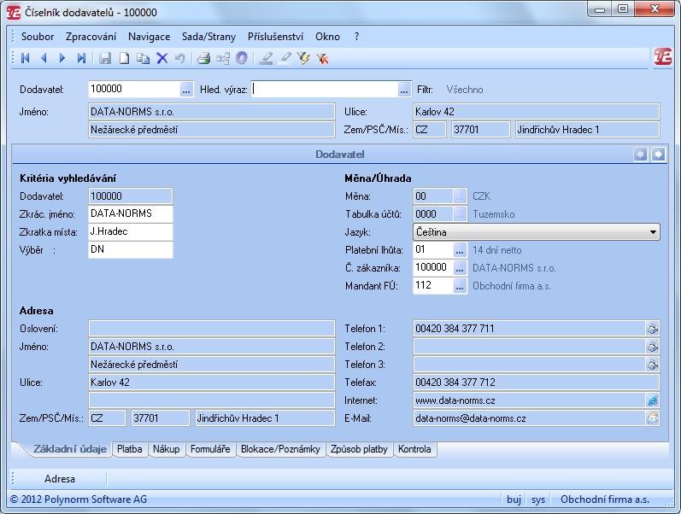The height and width of the screenshot is (514, 681).
Task: Select the Základní údaje tab
Action: click(x=69, y=449)
